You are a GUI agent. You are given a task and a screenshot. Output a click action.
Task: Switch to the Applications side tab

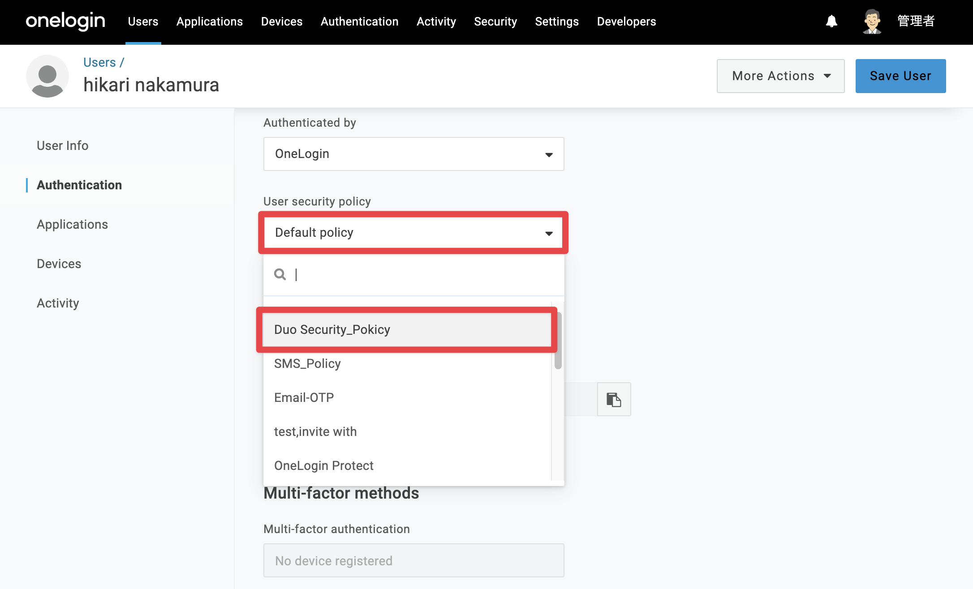(x=73, y=224)
